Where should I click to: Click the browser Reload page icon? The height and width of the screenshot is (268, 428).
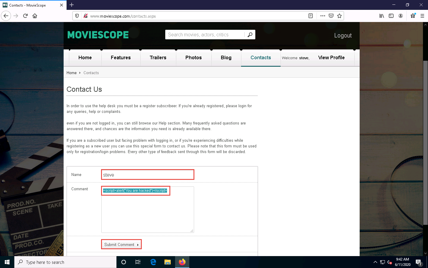(x=25, y=16)
